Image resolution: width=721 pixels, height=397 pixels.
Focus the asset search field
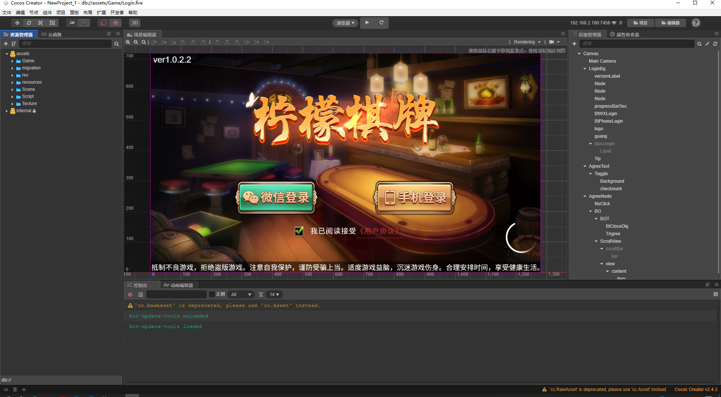(65, 44)
